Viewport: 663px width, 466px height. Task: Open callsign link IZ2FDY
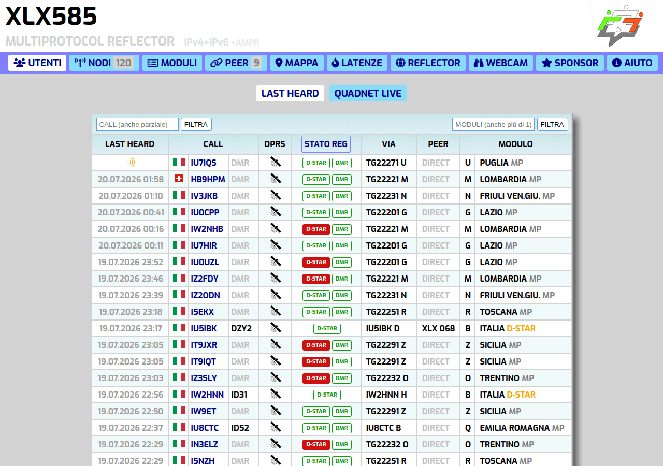pos(205,279)
